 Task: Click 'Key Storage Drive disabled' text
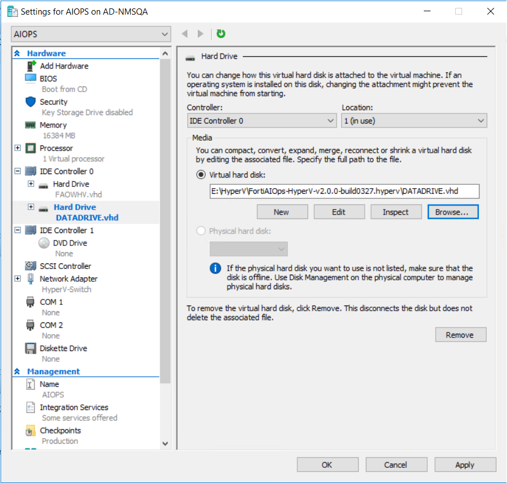[87, 112]
